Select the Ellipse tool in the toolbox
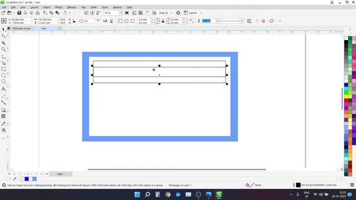Screen dimensions: 356x200 click(3, 76)
